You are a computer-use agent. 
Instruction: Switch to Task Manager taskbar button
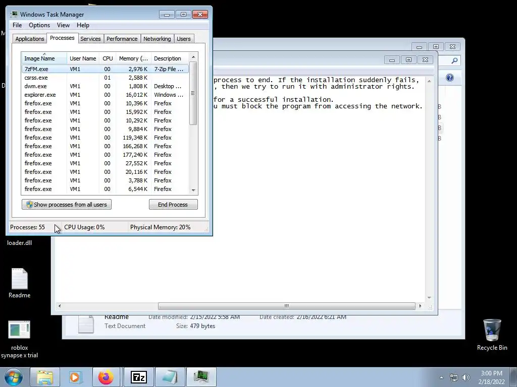[x=201, y=377]
